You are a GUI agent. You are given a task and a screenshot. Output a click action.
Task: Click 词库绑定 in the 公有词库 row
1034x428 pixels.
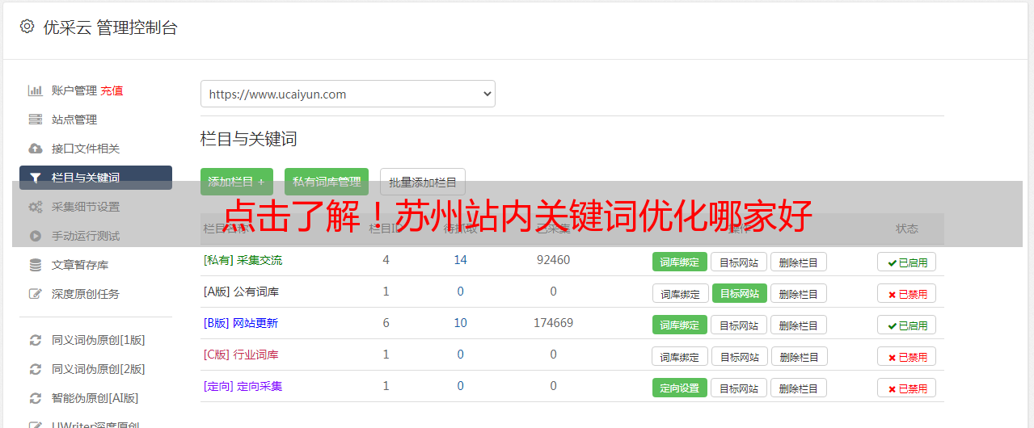pyautogui.click(x=680, y=293)
